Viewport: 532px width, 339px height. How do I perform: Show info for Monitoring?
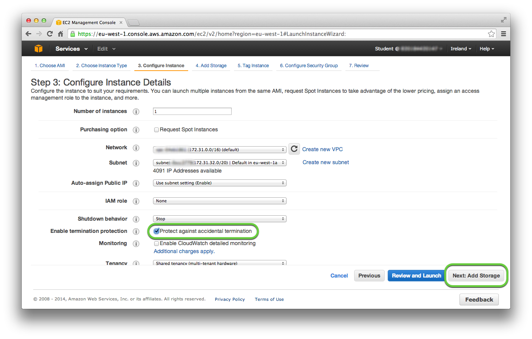(x=136, y=244)
